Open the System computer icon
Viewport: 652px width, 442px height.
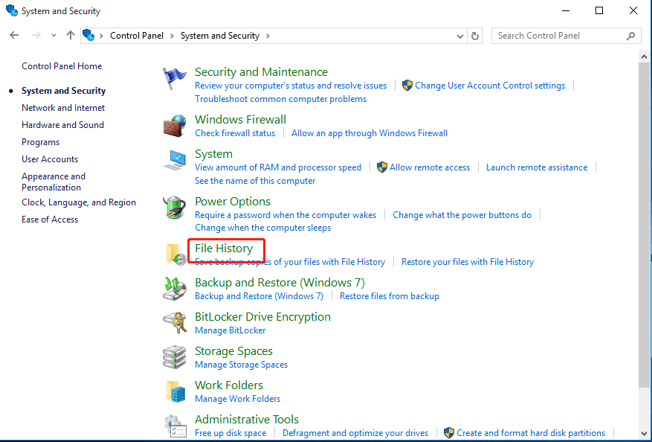(175, 160)
